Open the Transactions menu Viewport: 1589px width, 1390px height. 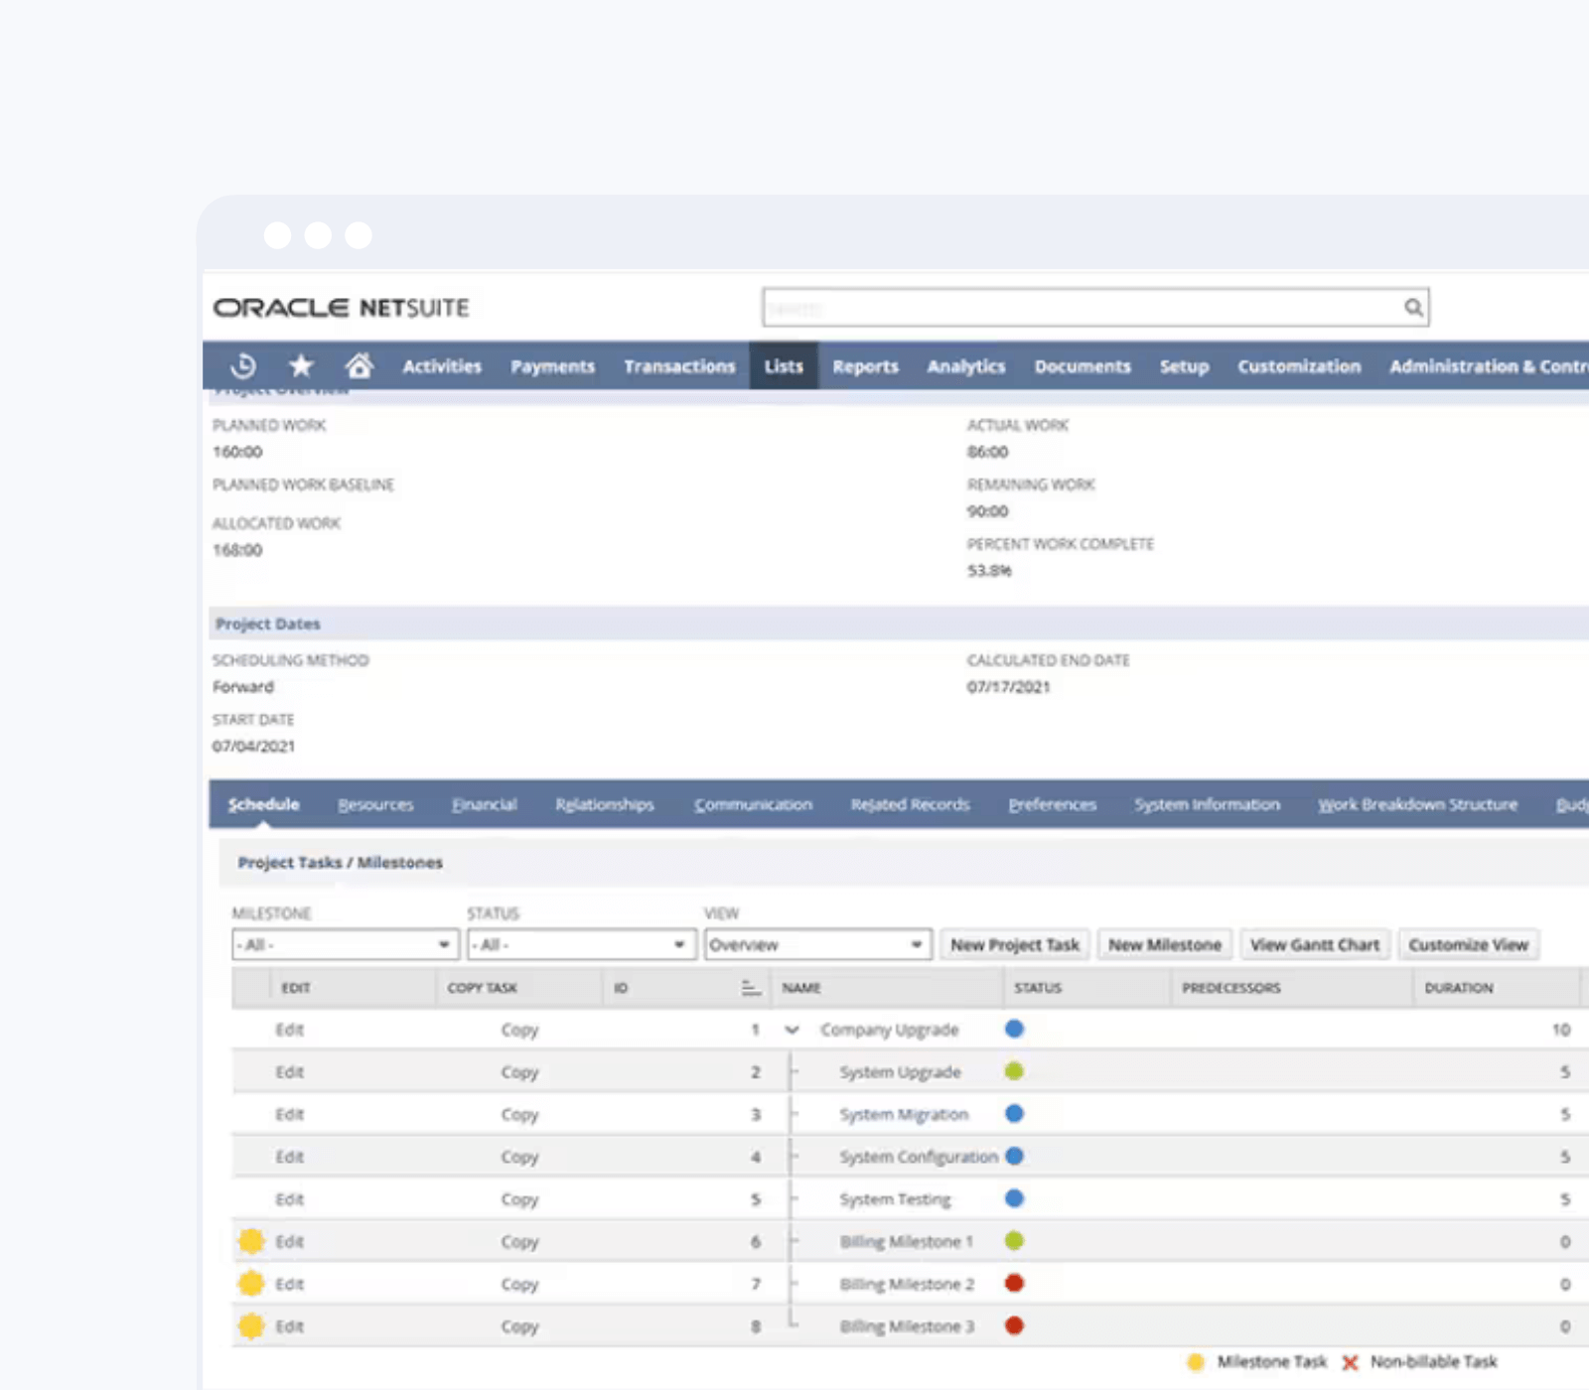[679, 366]
